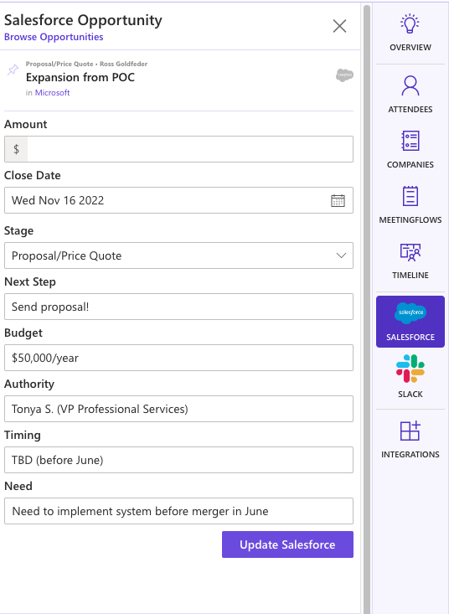Click the INTEGRATIONS tab label
The width and height of the screenshot is (449, 614).
410,455
